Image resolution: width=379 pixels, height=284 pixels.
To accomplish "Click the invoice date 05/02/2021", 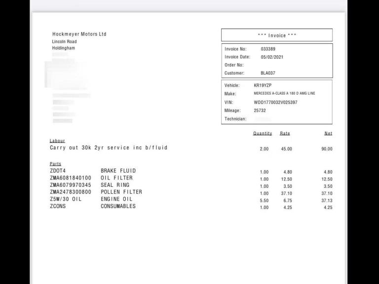I will pyautogui.click(x=272, y=57).
